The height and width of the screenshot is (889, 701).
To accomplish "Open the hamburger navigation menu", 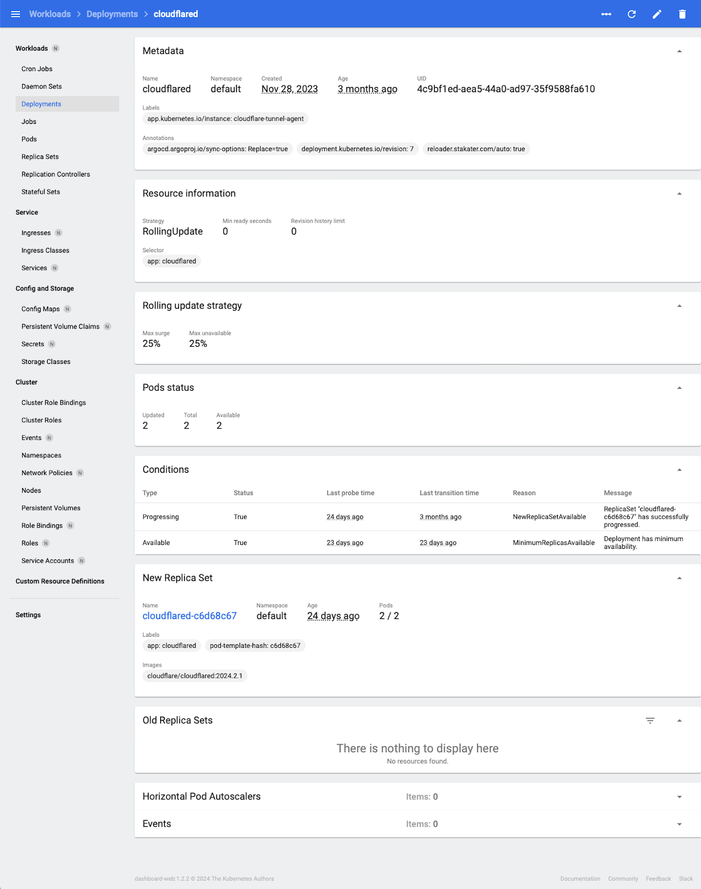I will pyautogui.click(x=16, y=14).
